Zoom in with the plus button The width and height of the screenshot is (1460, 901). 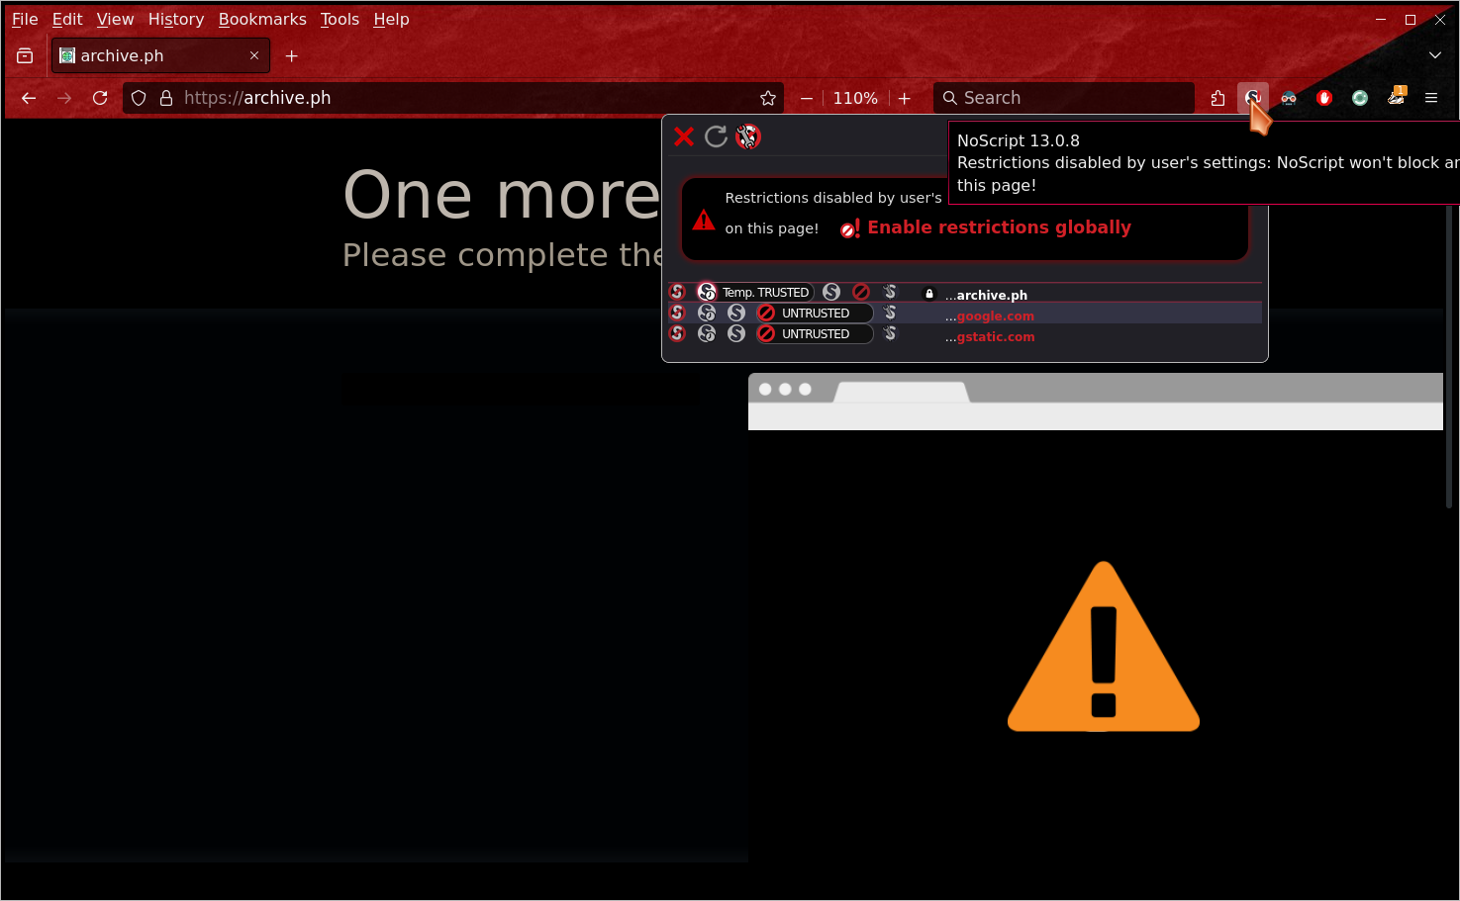tap(904, 98)
